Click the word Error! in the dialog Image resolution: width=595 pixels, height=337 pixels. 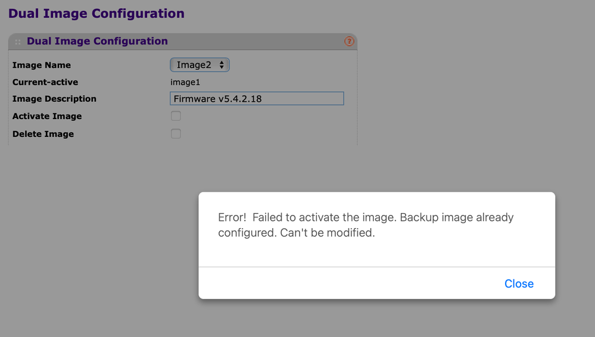pos(232,218)
